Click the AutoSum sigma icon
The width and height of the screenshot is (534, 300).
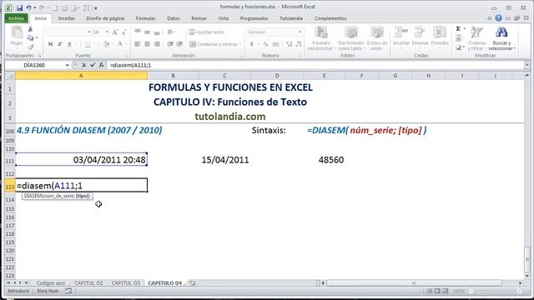coord(458,29)
